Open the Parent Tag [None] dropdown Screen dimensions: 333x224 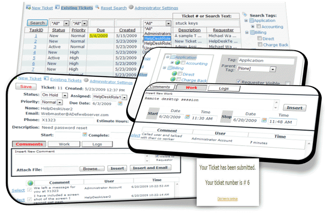coord(273,69)
